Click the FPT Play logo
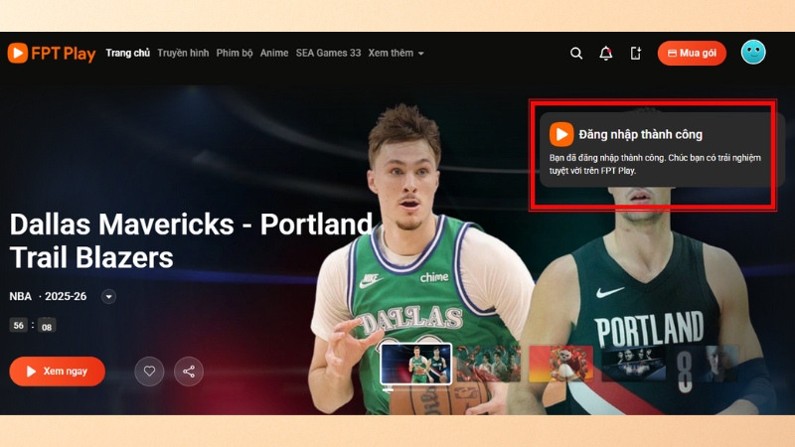This screenshot has width=795, height=447. pos(52,54)
